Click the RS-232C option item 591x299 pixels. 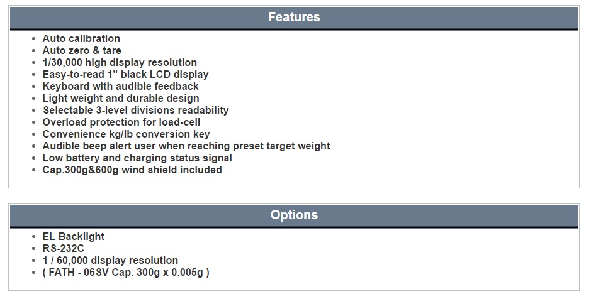click(x=64, y=249)
